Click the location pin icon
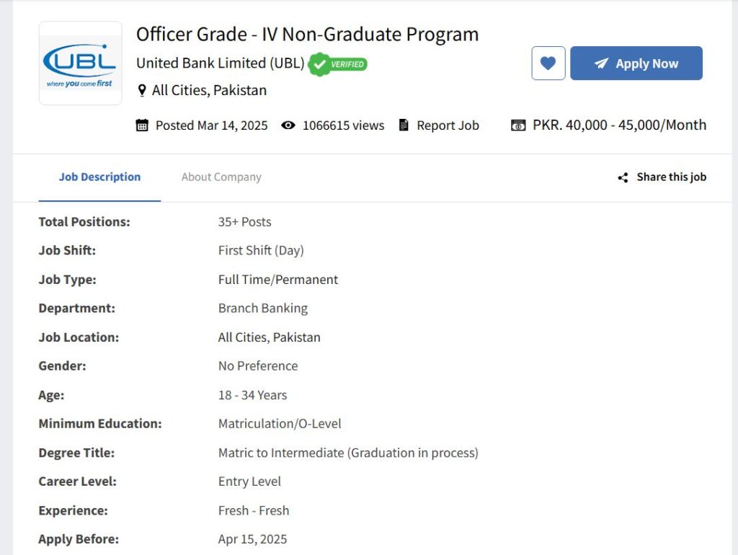The width and height of the screenshot is (738, 555). 142,90
